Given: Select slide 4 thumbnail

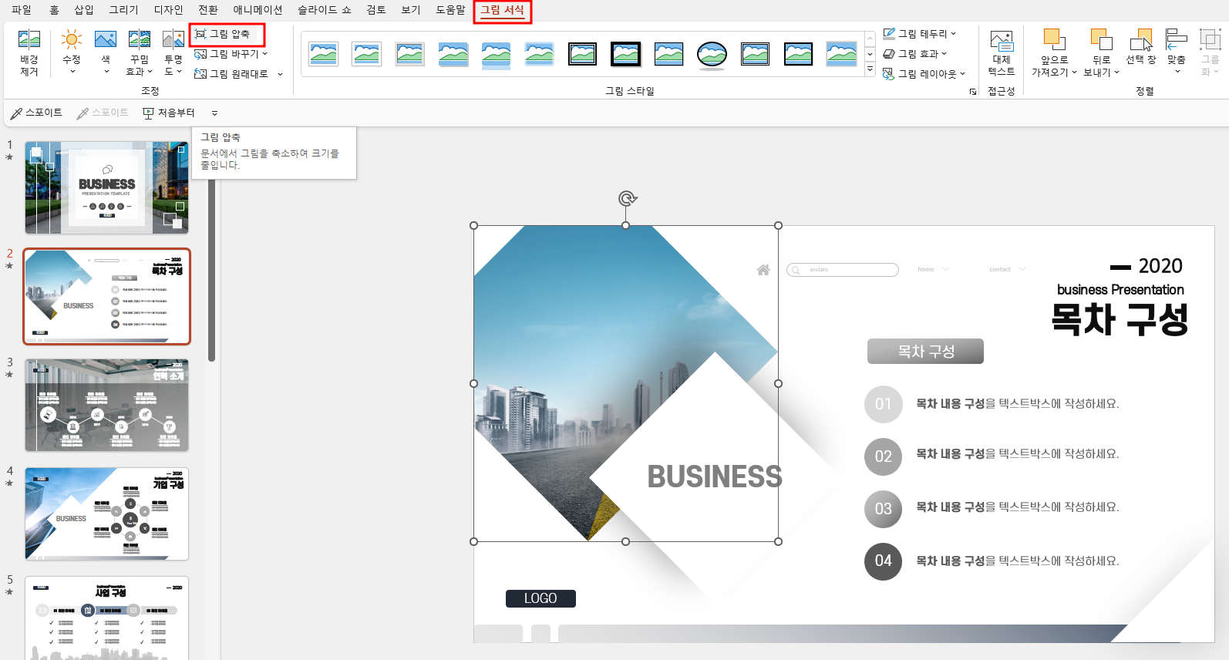Looking at the screenshot, I should (x=106, y=514).
